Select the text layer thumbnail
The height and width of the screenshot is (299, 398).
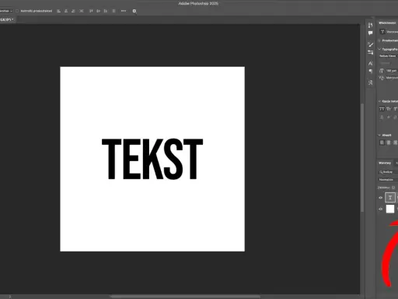point(390,198)
